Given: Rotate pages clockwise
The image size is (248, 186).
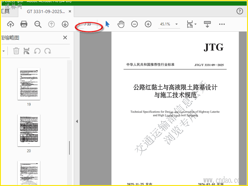Looking at the screenshot, I should pos(48,51).
